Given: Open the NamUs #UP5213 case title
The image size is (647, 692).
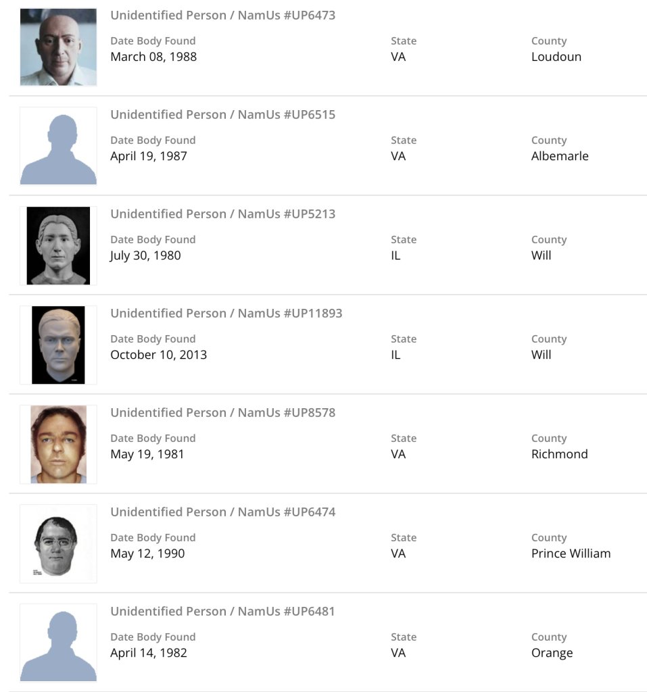Looking at the screenshot, I should pyautogui.click(x=222, y=214).
